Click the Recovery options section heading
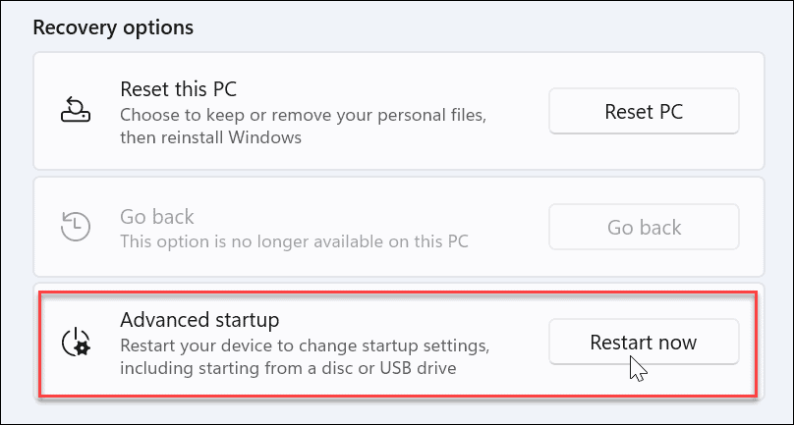The width and height of the screenshot is (794, 425). pos(113,27)
